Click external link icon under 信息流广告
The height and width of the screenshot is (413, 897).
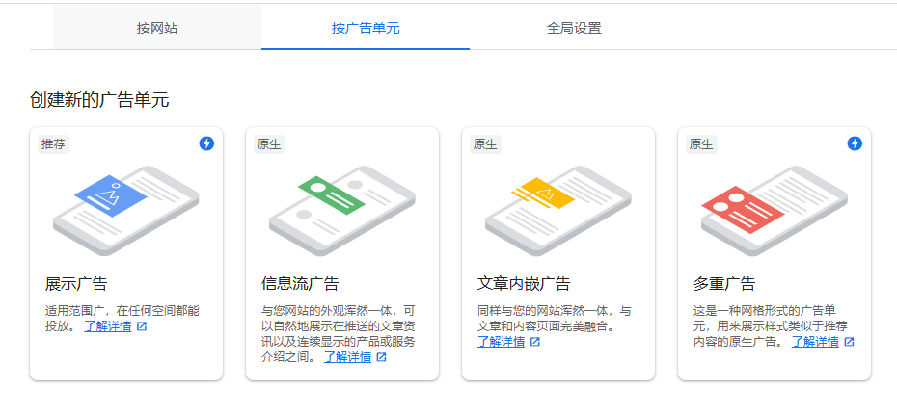(x=381, y=357)
